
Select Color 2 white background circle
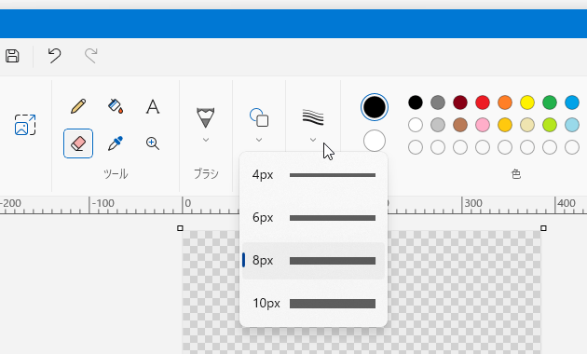(x=375, y=141)
